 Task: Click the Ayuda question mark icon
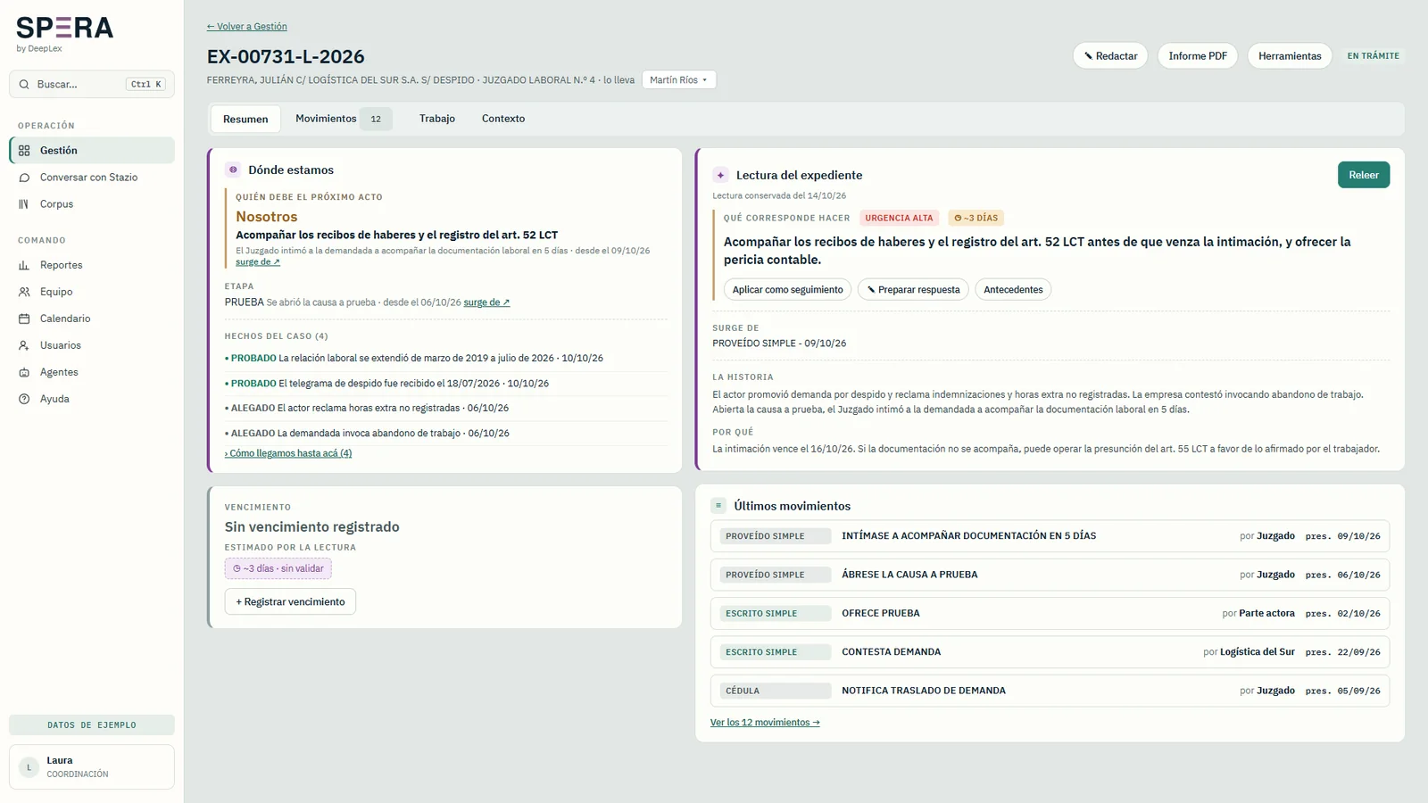[24, 399]
